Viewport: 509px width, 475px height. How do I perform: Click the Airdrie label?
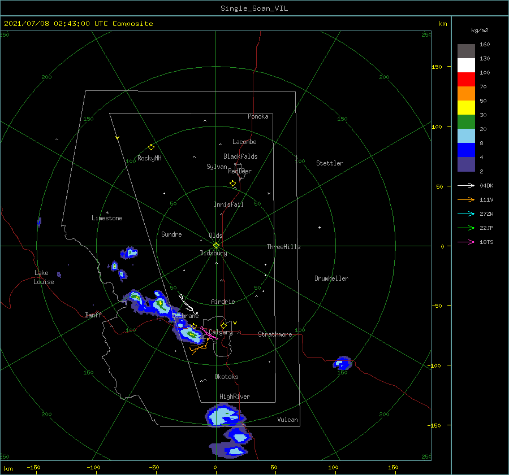tap(223, 302)
